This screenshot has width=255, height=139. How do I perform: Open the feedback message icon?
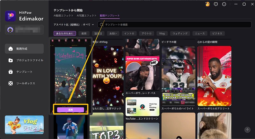click(216, 4)
